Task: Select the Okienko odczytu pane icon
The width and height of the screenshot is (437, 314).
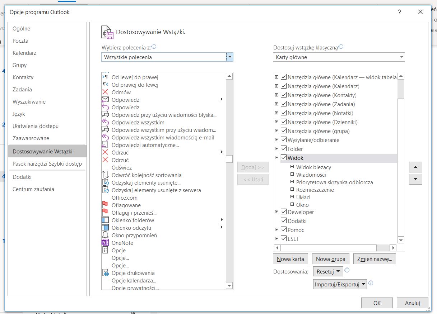Action: (x=105, y=228)
